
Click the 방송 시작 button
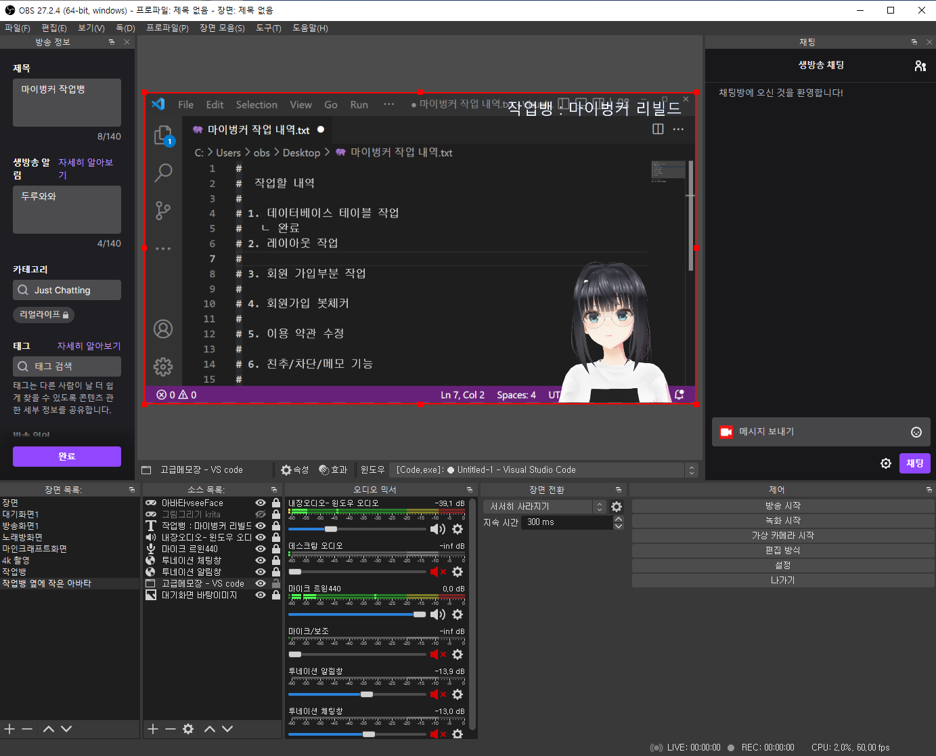(782, 506)
